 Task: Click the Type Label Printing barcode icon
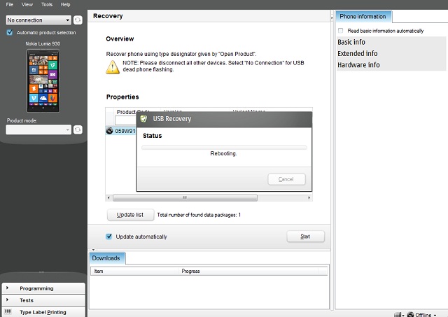tap(8, 311)
